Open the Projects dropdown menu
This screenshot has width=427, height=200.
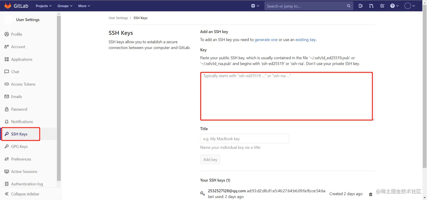point(44,6)
